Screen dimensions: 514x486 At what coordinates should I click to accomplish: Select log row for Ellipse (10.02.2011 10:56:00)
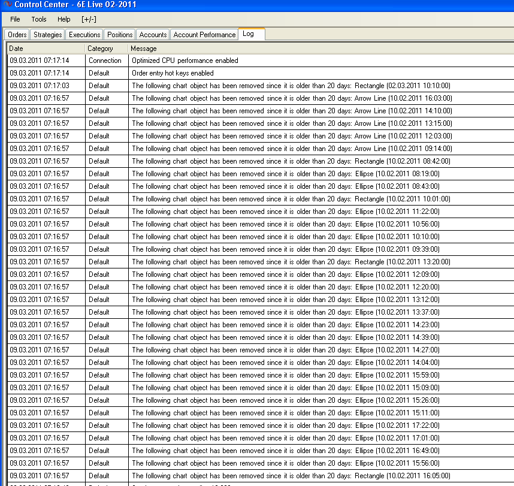(x=261, y=224)
